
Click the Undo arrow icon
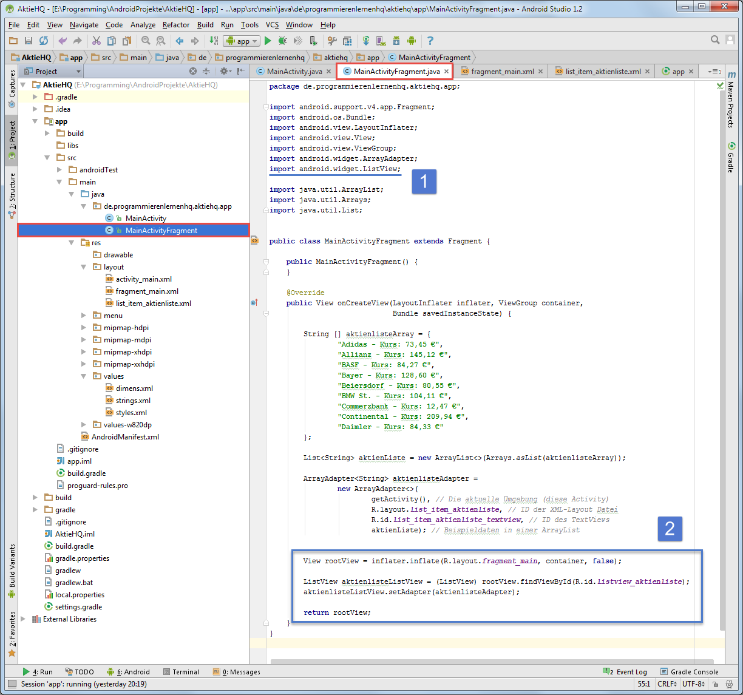tap(63, 41)
